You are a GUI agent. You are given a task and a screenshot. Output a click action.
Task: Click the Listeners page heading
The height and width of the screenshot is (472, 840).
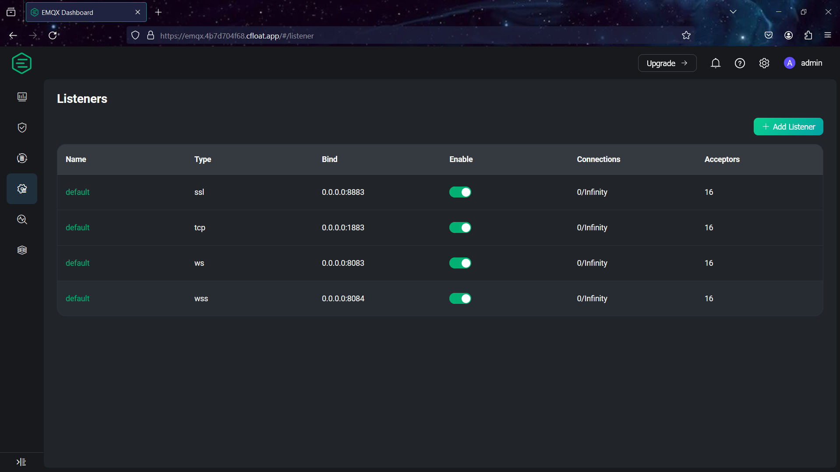click(82, 99)
